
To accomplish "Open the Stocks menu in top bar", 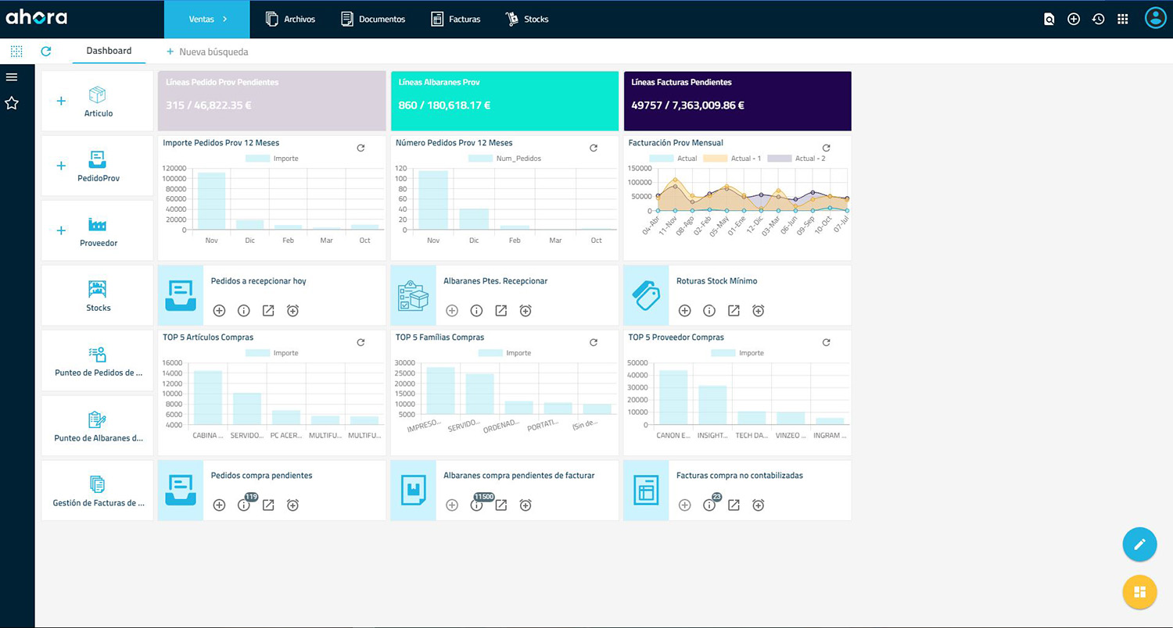I will [x=527, y=19].
